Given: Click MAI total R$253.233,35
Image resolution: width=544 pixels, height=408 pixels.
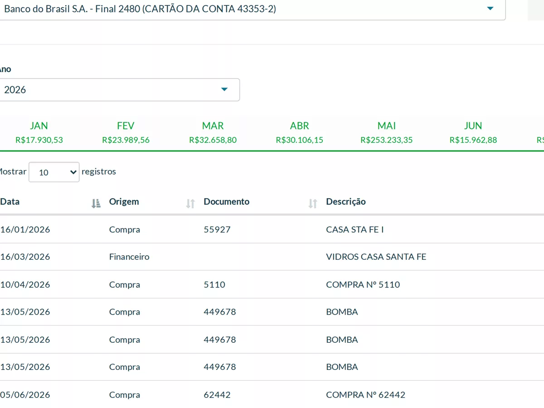Looking at the screenshot, I should 387,140.
